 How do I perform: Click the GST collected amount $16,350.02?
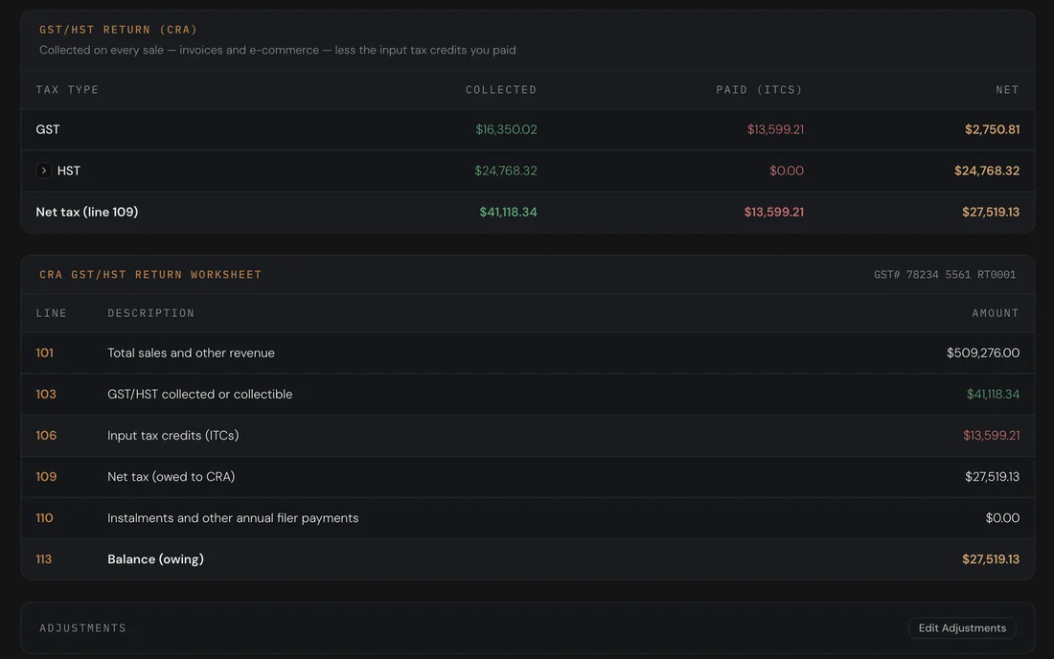(x=506, y=129)
